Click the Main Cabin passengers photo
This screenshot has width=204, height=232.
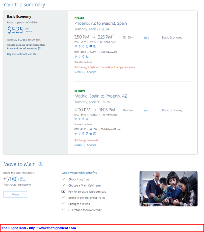click(168, 189)
